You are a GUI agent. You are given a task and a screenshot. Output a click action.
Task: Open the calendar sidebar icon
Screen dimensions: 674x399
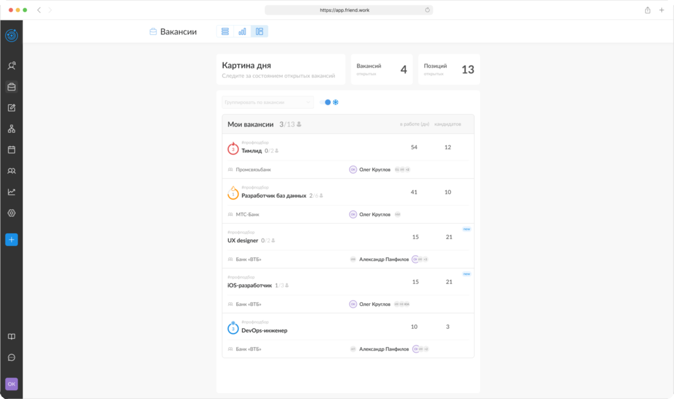(x=11, y=149)
